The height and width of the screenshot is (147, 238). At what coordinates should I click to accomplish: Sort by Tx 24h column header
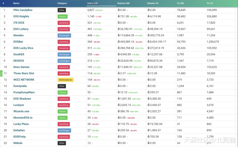pos(180,3)
